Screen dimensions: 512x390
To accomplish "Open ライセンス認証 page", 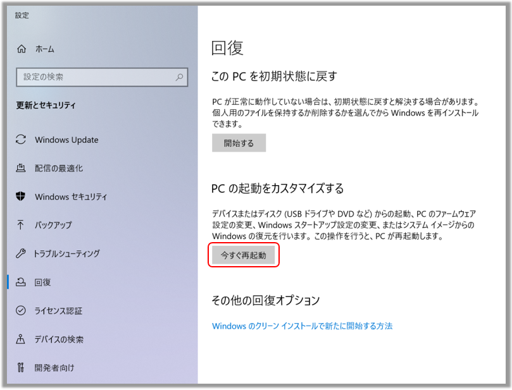I will 58,311.
